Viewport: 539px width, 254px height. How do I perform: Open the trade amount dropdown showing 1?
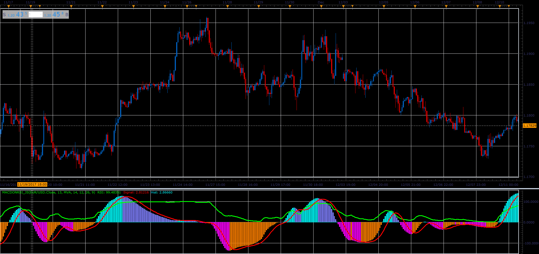point(36,14)
